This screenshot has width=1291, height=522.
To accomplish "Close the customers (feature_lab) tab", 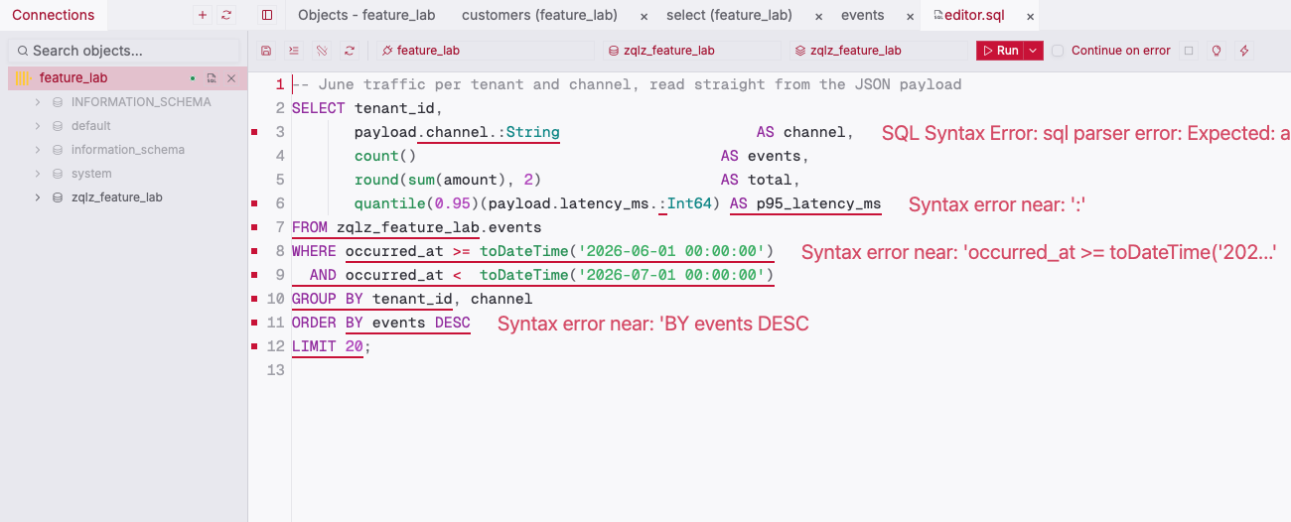I will pos(645,16).
